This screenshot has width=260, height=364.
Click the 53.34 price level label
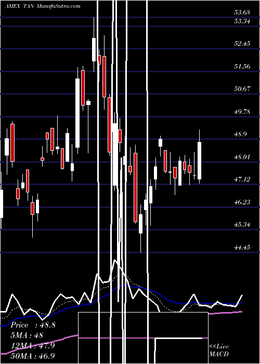tap(242, 21)
